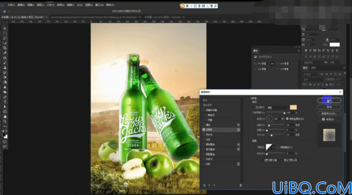The width and height of the screenshot is (352, 195).
Task: Enable Inner Glow effect checkbox
Action: pyautogui.click(x=204, y=135)
